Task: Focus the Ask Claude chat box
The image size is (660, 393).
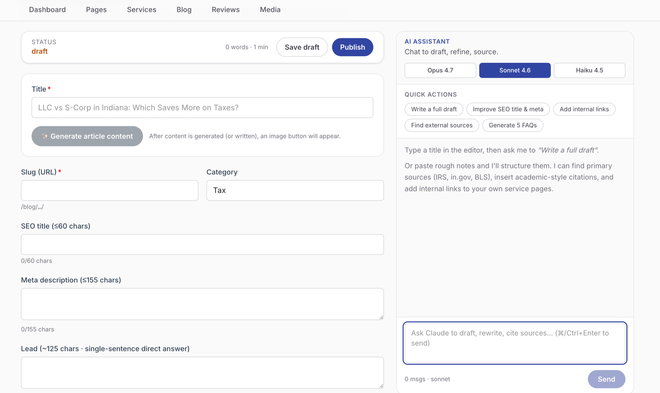Action: pyautogui.click(x=515, y=343)
